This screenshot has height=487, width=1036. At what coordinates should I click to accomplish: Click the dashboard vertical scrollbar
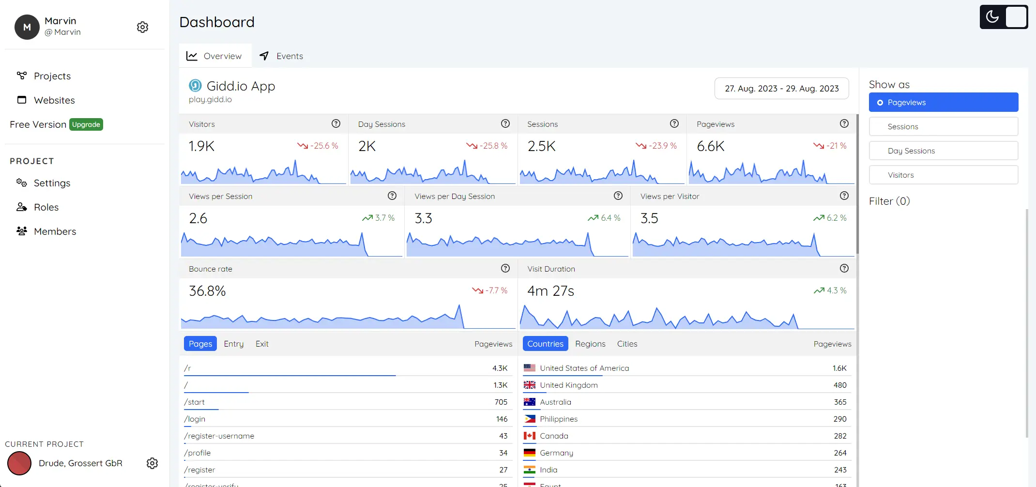tap(857, 184)
